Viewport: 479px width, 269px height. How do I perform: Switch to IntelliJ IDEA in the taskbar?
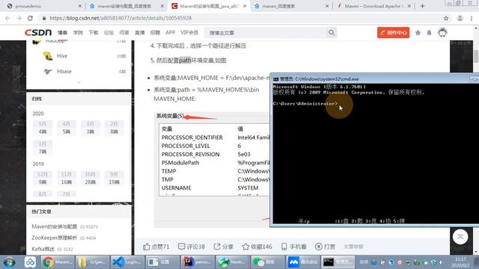tap(197, 262)
